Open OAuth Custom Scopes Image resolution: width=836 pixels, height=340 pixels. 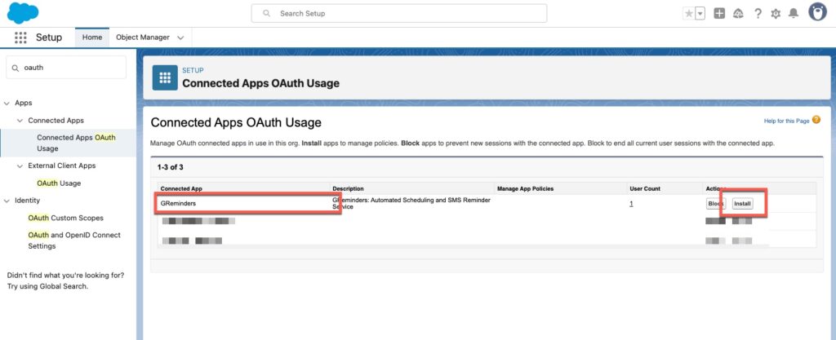[65, 218]
